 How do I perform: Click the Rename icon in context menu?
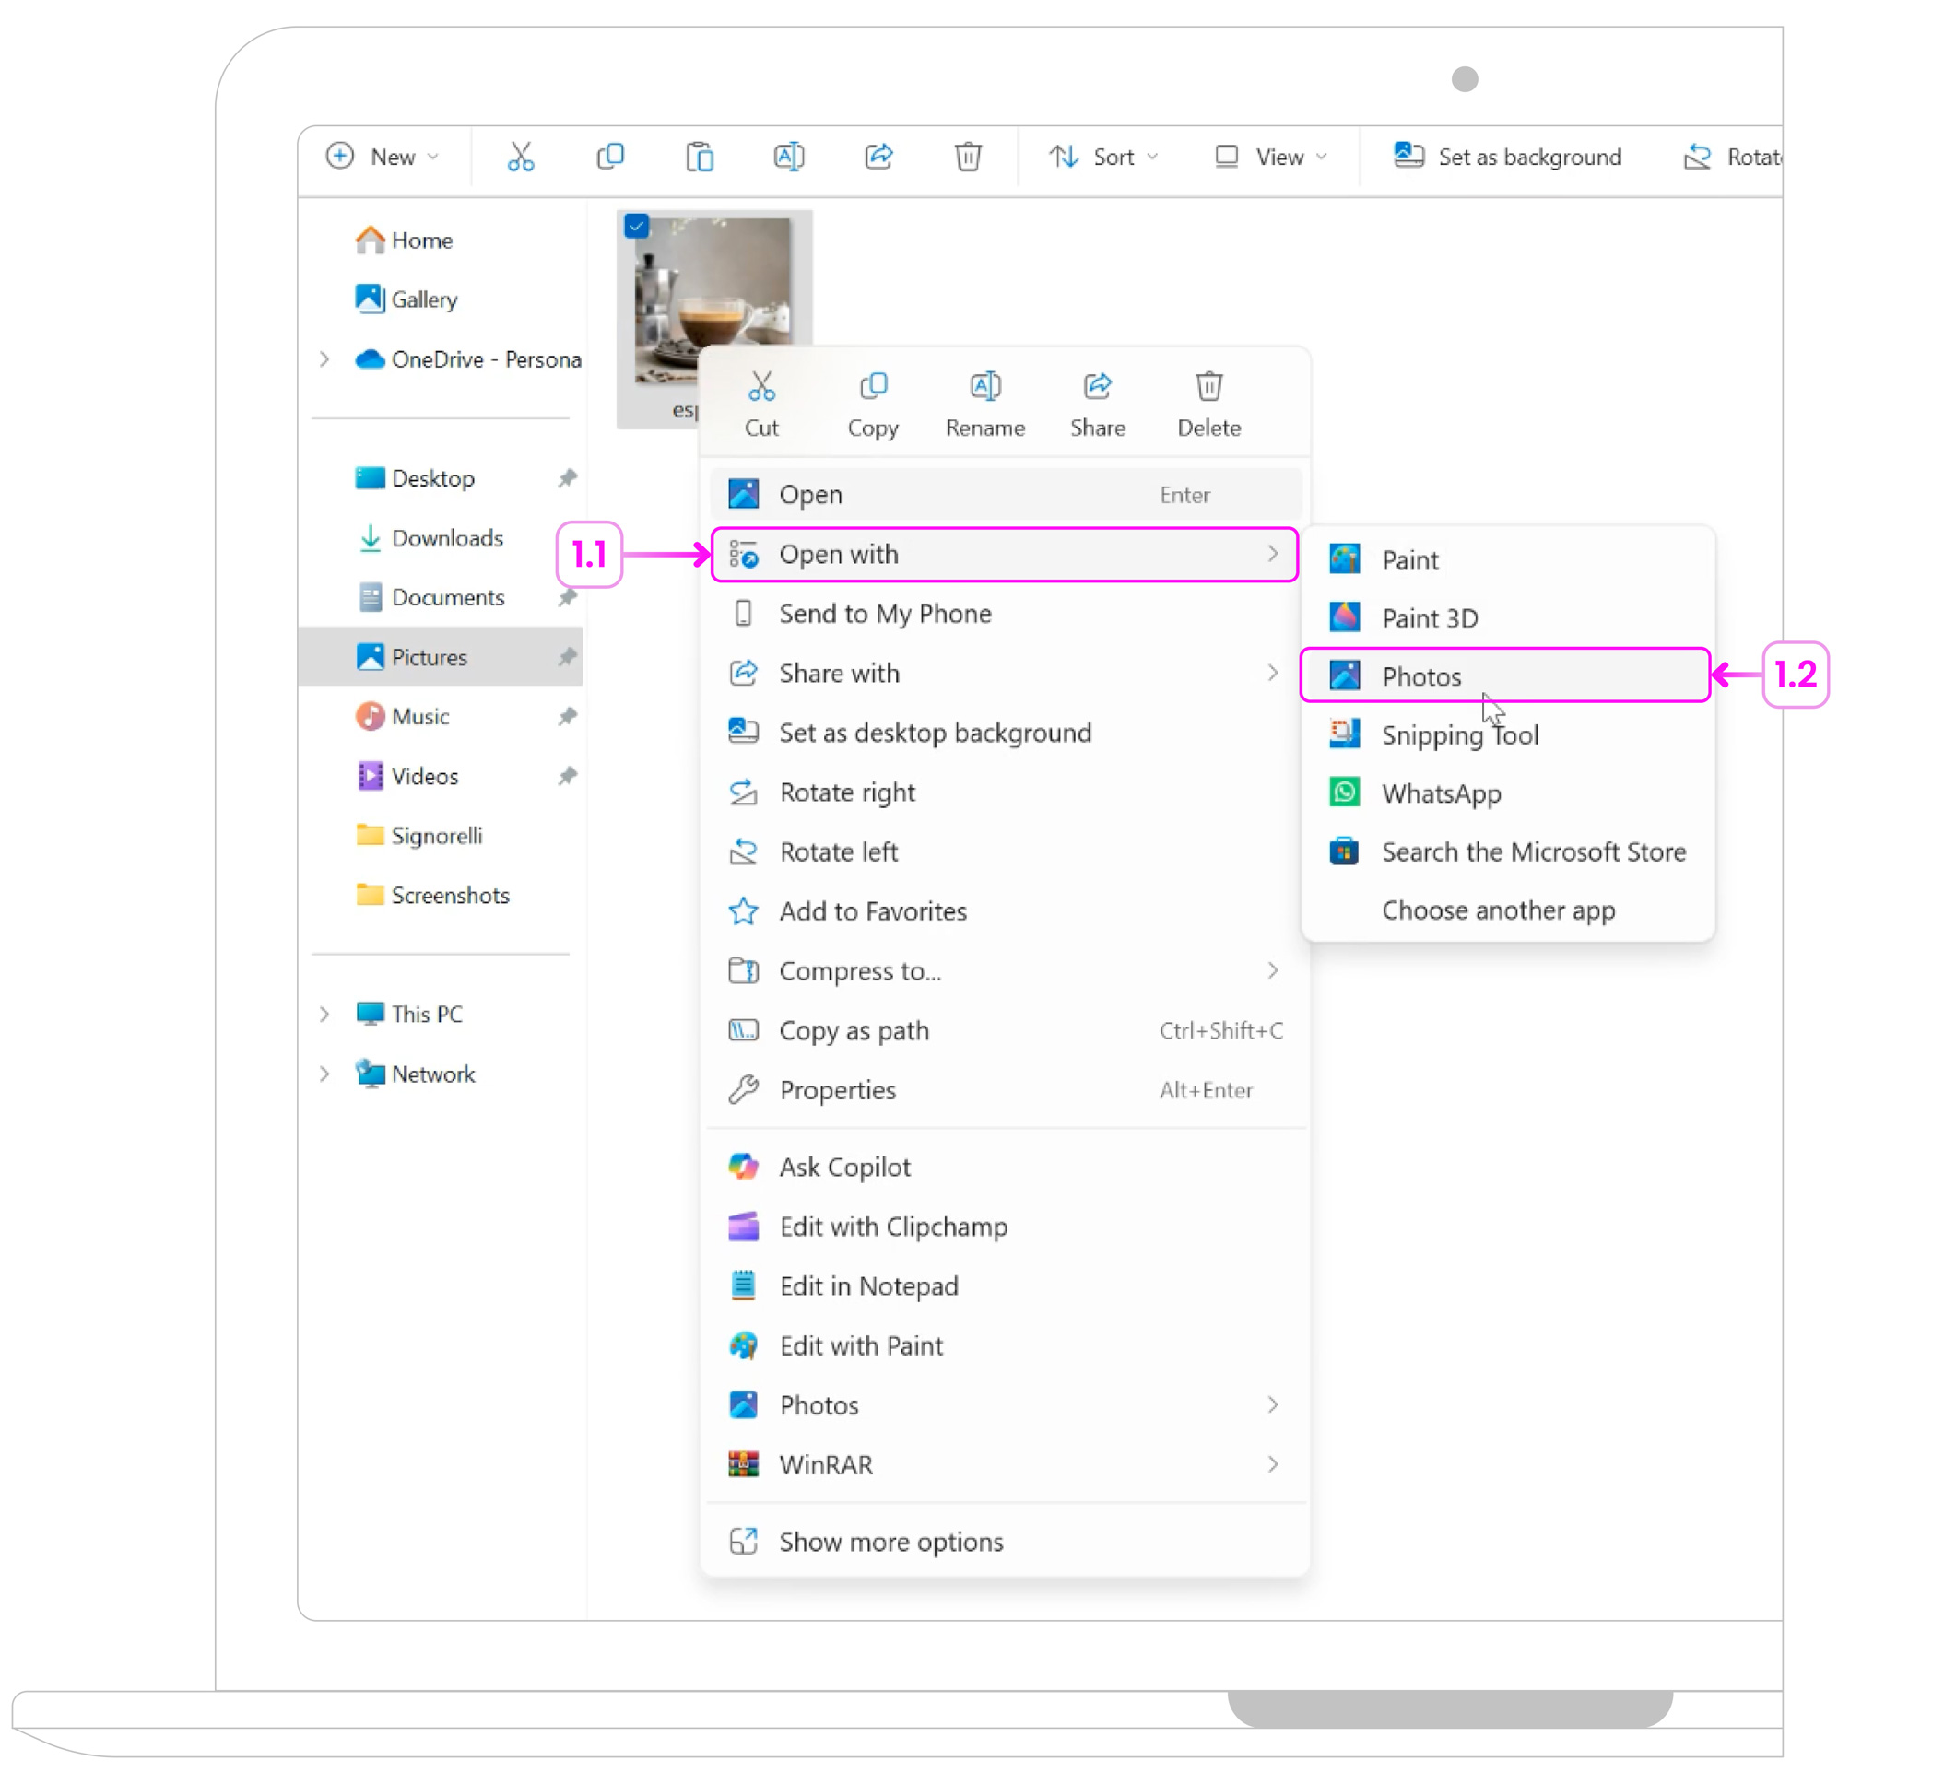984,387
